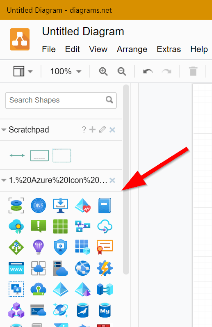Click the shapes panel vertical scrollbar
212x327 pixels.
tap(126, 179)
